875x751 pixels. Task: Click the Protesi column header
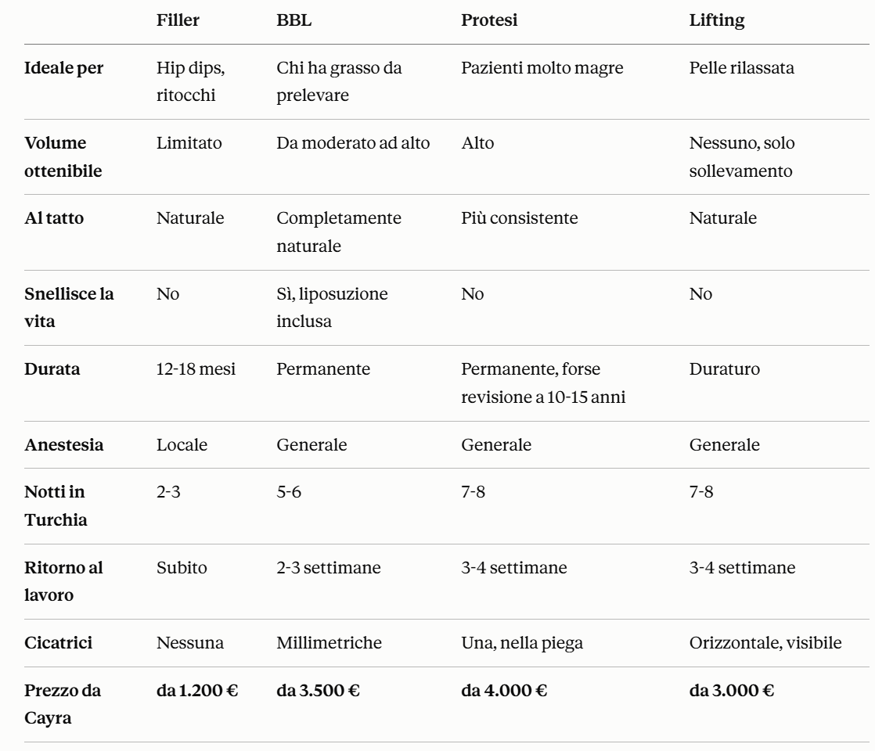pos(489,20)
